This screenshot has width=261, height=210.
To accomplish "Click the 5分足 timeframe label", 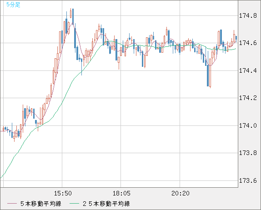I will [x=13, y=5].
